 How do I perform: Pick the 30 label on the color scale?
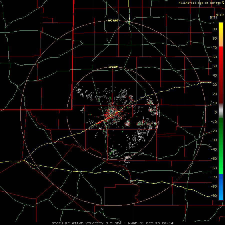pos(215,85)
